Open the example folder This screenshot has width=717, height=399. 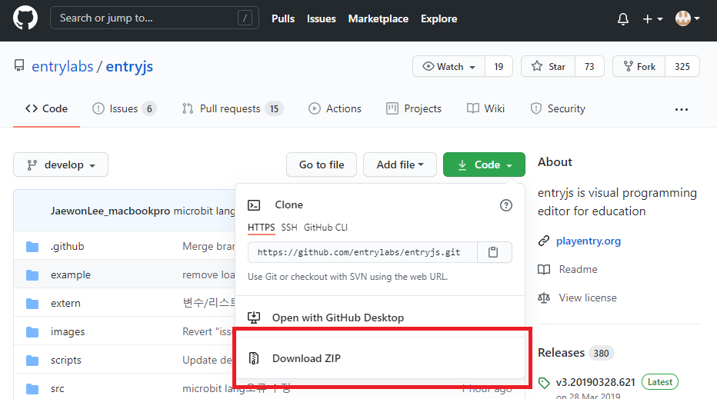click(71, 274)
